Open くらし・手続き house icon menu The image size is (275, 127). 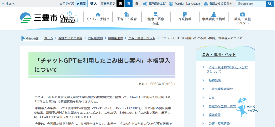(x=98, y=14)
